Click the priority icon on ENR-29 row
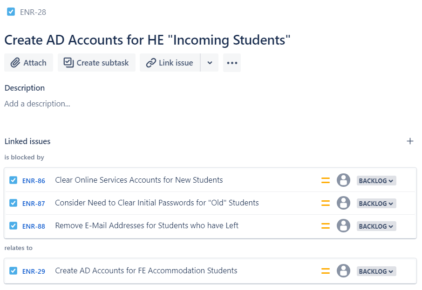Screen dimensions: 422x290 (x=326, y=271)
